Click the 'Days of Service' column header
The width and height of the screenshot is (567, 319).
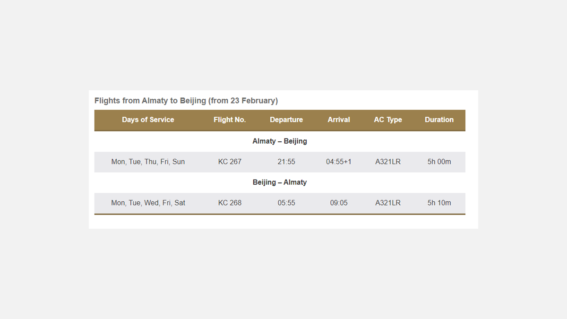(x=148, y=120)
